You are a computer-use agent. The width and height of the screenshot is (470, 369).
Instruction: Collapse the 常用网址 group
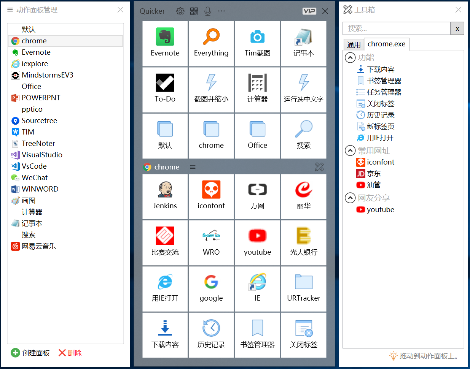pos(350,151)
